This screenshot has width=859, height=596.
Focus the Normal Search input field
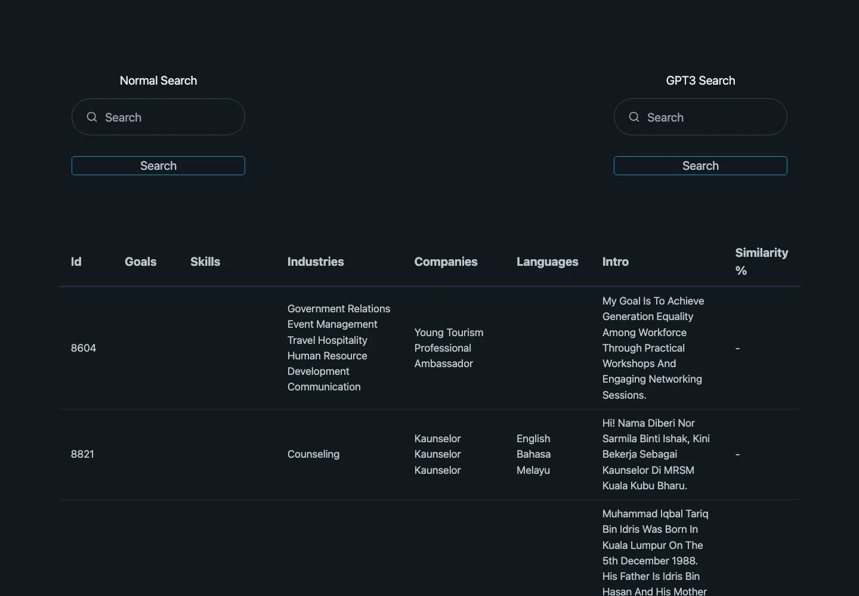point(158,117)
